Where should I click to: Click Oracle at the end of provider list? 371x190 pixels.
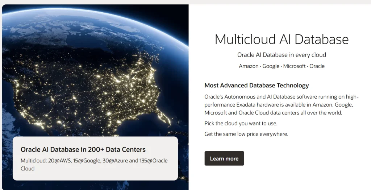tap(317, 66)
